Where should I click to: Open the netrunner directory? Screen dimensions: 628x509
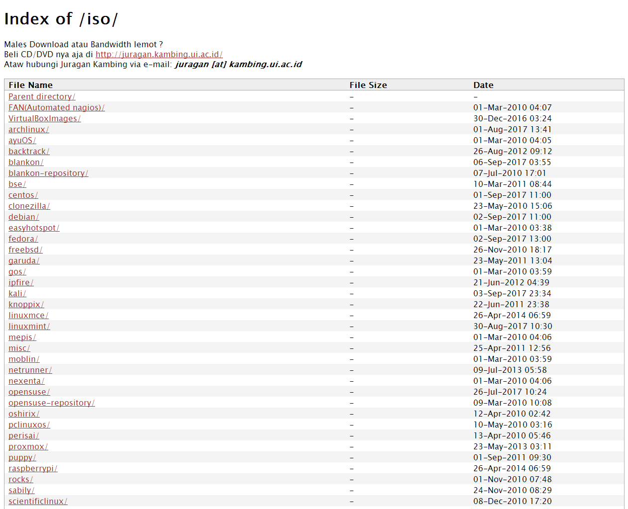click(x=30, y=370)
